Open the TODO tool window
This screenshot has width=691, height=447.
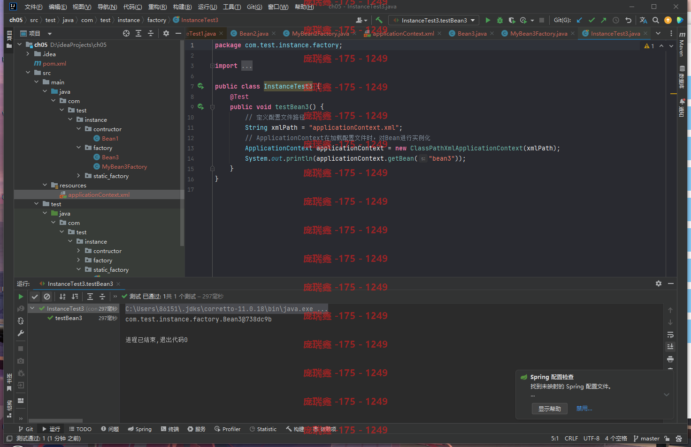pyautogui.click(x=80, y=429)
